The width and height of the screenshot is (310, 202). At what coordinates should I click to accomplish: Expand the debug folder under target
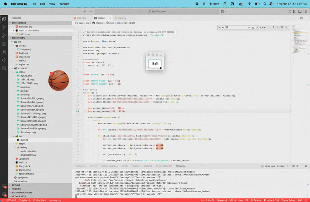[15, 147]
